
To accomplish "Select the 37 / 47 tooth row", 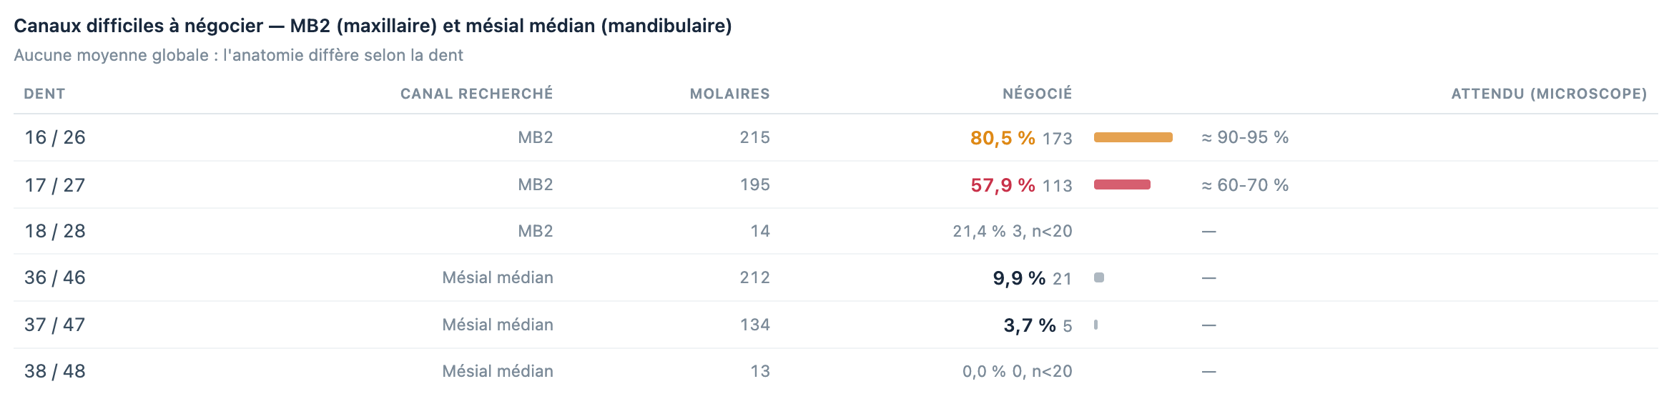I will click(835, 325).
